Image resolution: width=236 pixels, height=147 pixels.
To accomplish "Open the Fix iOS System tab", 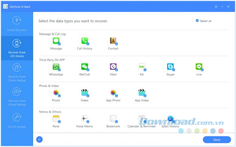I will pos(17,121).
